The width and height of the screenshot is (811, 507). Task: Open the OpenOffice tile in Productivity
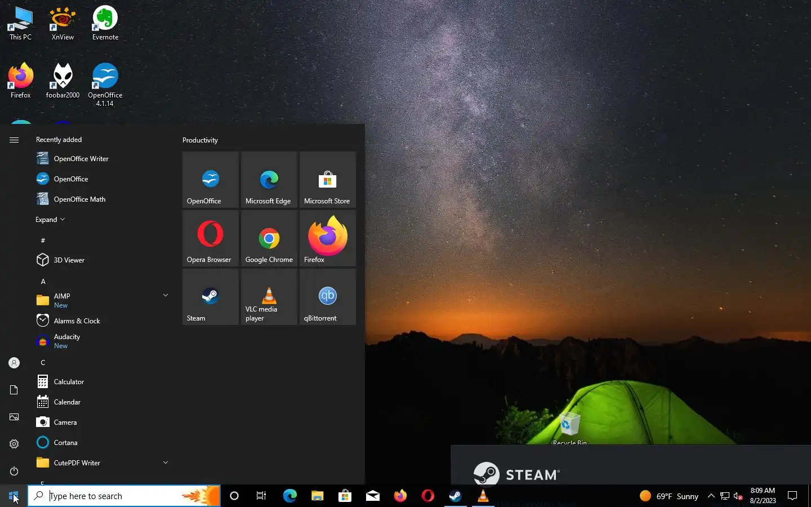(211, 180)
